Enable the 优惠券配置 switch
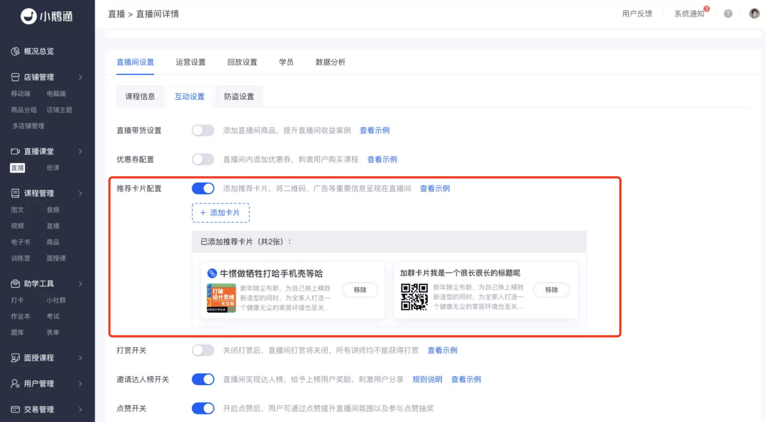Image resolution: width=765 pixels, height=422 pixels. coord(203,159)
